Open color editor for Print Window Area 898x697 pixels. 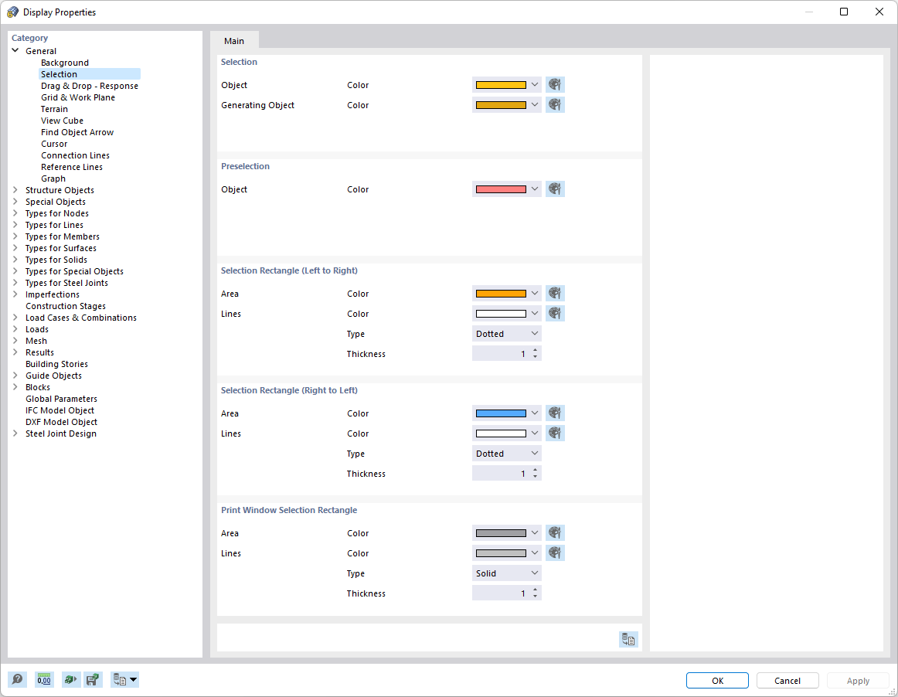click(555, 532)
